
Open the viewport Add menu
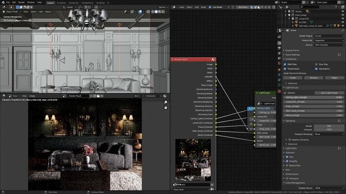41,12
